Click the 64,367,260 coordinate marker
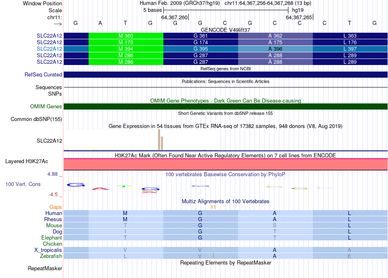The height and width of the screenshot is (278, 388). tap(174, 17)
